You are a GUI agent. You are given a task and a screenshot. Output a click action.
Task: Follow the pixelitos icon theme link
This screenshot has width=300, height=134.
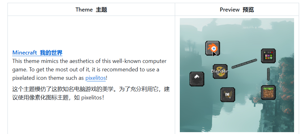96,78
